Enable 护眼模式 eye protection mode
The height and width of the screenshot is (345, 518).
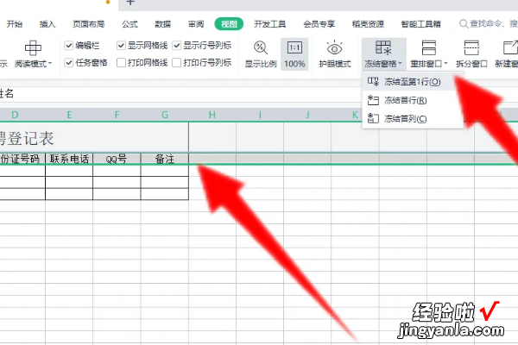(x=334, y=48)
